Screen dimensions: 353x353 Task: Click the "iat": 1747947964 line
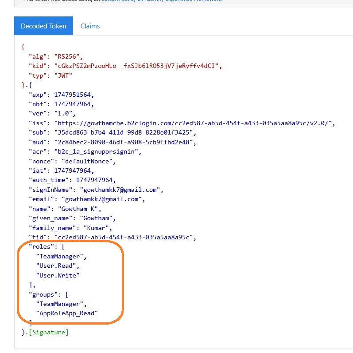tap(61, 171)
